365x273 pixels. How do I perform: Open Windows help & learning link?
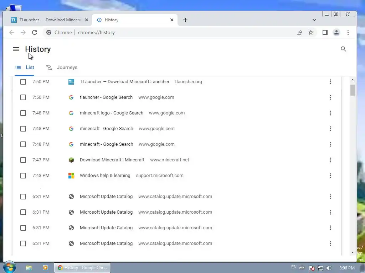pos(105,176)
